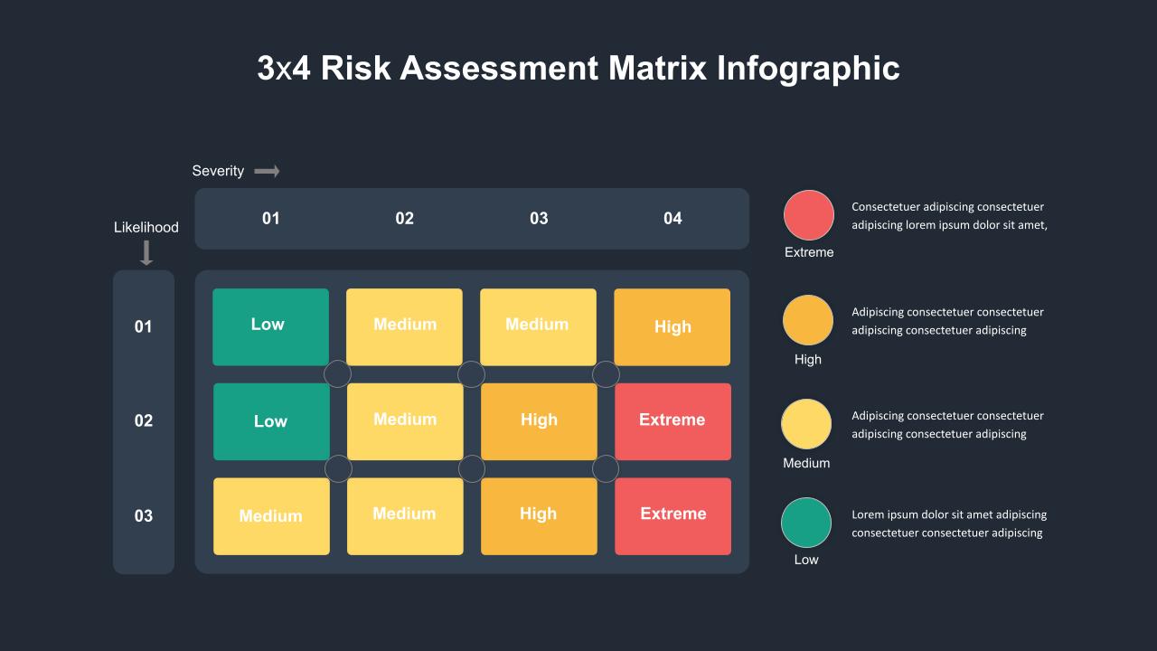Toggle the connector circle below the High cell
This screenshot has width=1157, height=651.
click(x=606, y=468)
